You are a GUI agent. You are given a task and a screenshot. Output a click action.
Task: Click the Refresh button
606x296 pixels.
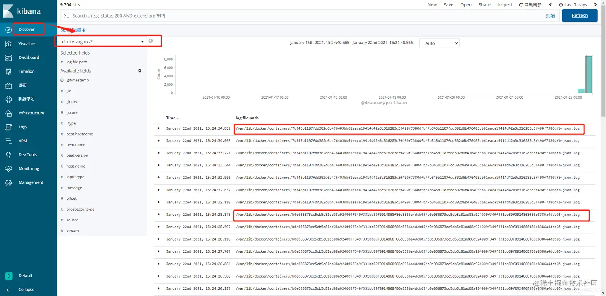pos(580,16)
